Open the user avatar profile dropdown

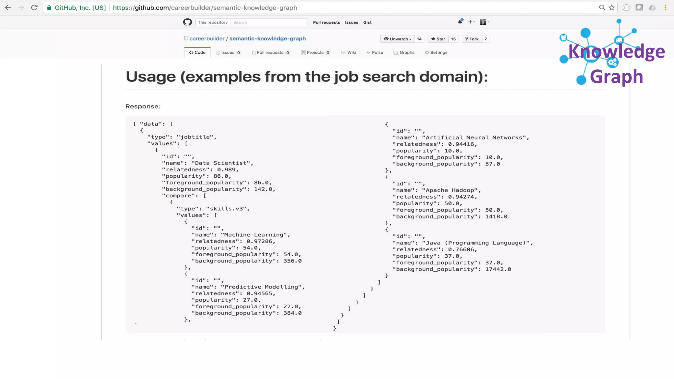coord(484,22)
